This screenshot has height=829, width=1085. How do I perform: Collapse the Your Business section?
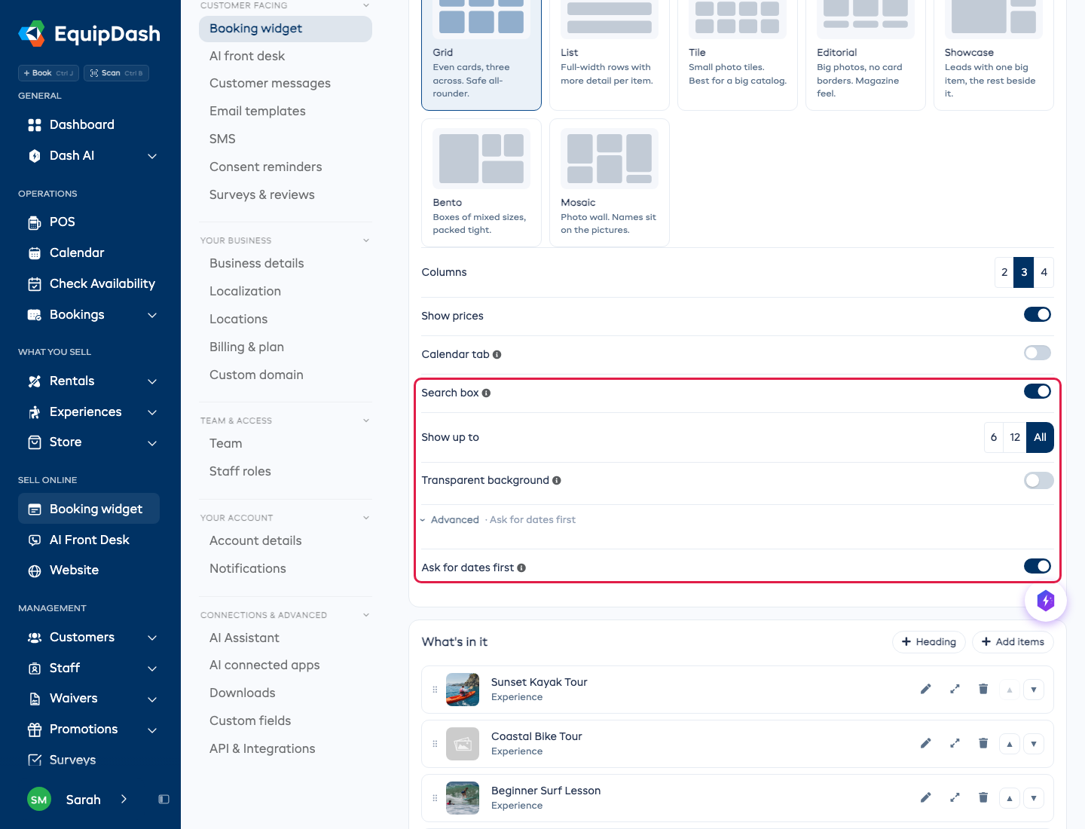366,240
